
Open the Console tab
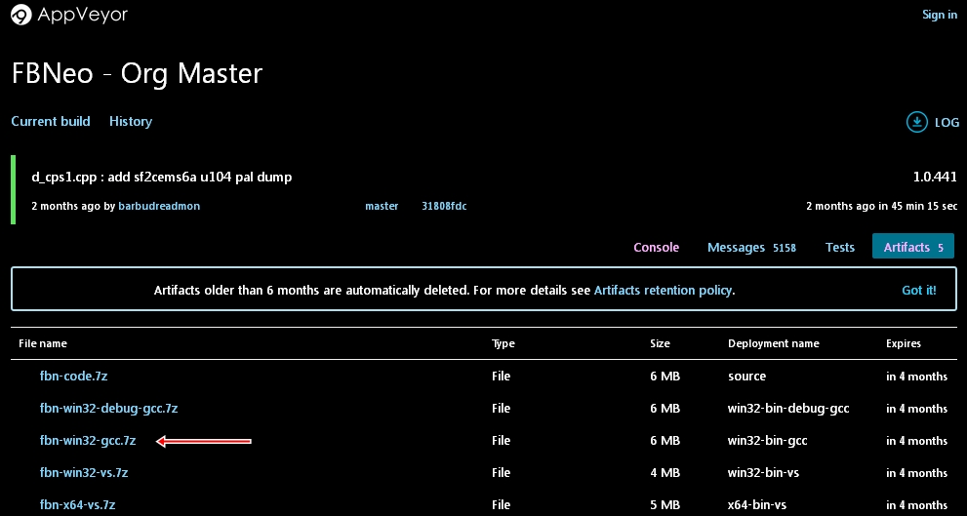pos(656,247)
